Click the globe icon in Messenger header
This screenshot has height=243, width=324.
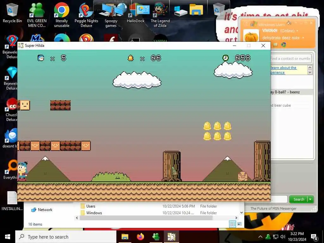[x=283, y=45]
